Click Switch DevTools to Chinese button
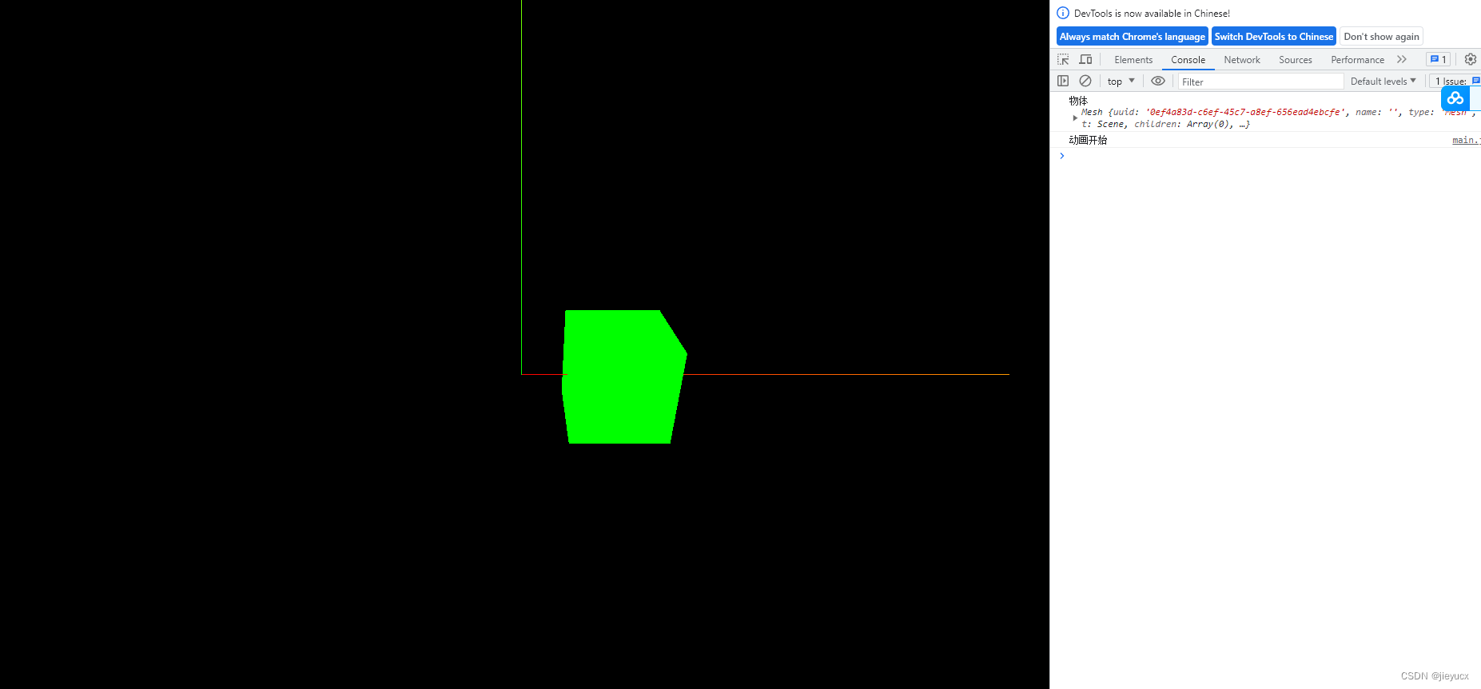Screen dimensions: 1481x689 point(1274,37)
